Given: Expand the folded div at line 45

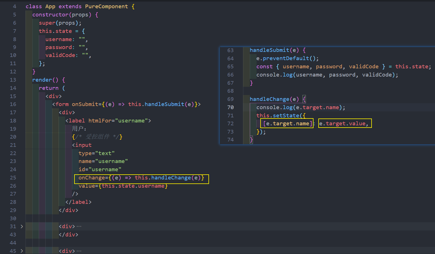Looking at the screenshot, I should tap(22, 251).
